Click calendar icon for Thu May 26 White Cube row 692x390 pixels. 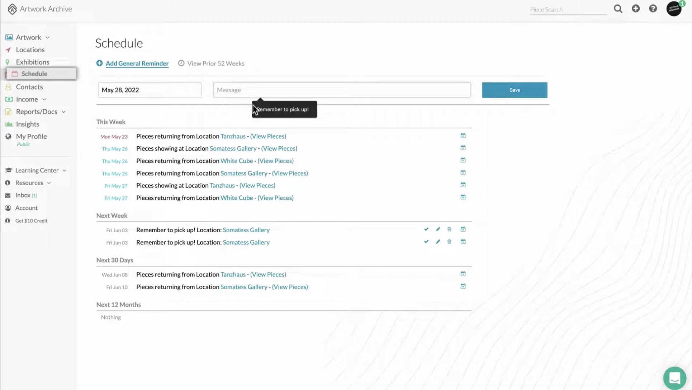[x=463, y=160]
